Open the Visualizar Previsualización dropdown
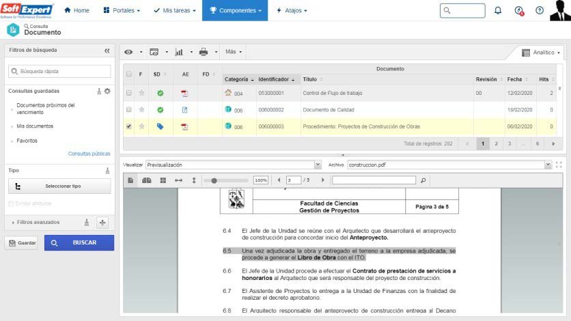 (234, 165)
